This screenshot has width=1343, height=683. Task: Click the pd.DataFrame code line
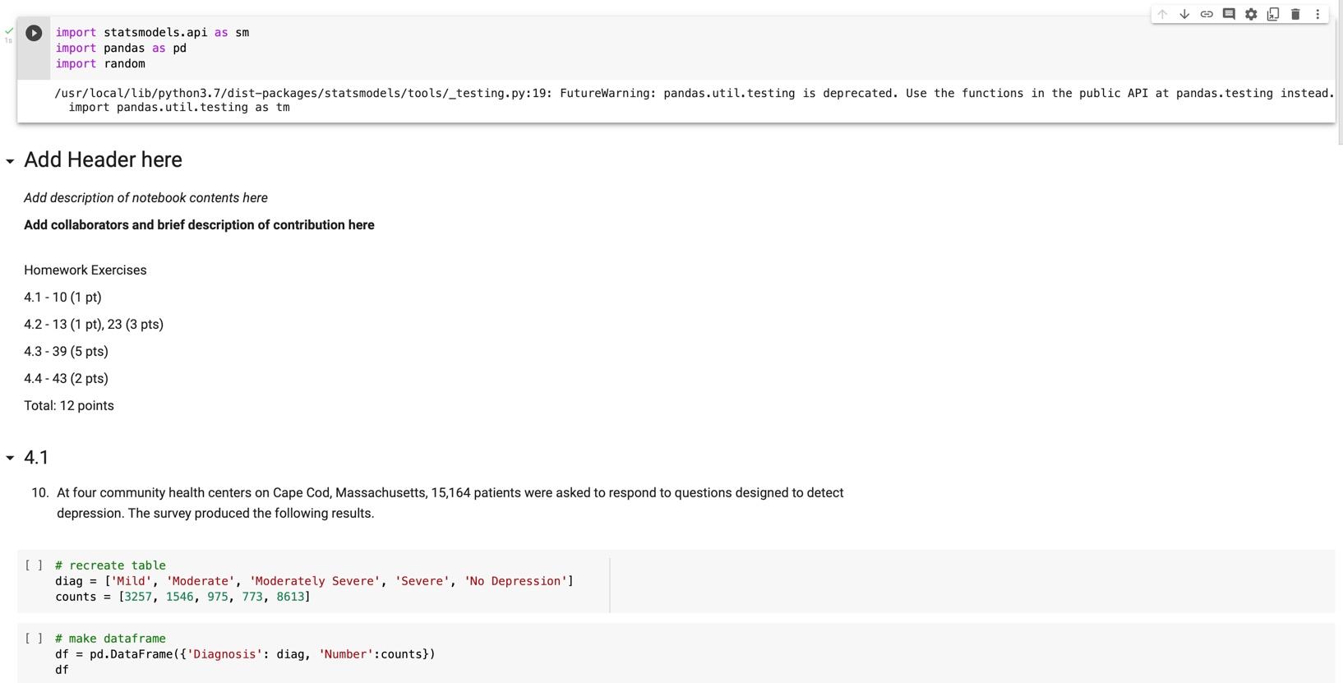pyautogui.click(x=245, y=654)
